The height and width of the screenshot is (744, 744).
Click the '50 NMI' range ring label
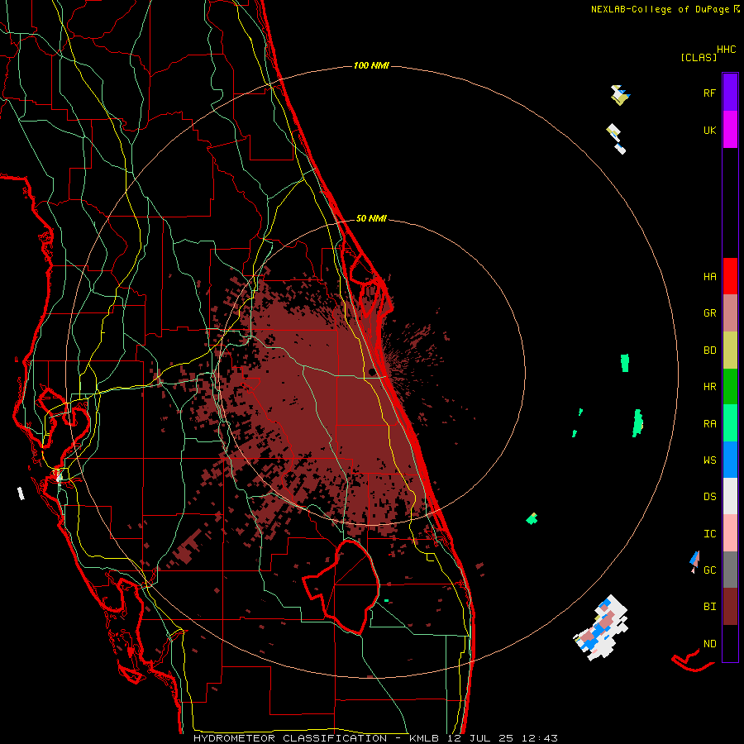[x=371, y=218]
